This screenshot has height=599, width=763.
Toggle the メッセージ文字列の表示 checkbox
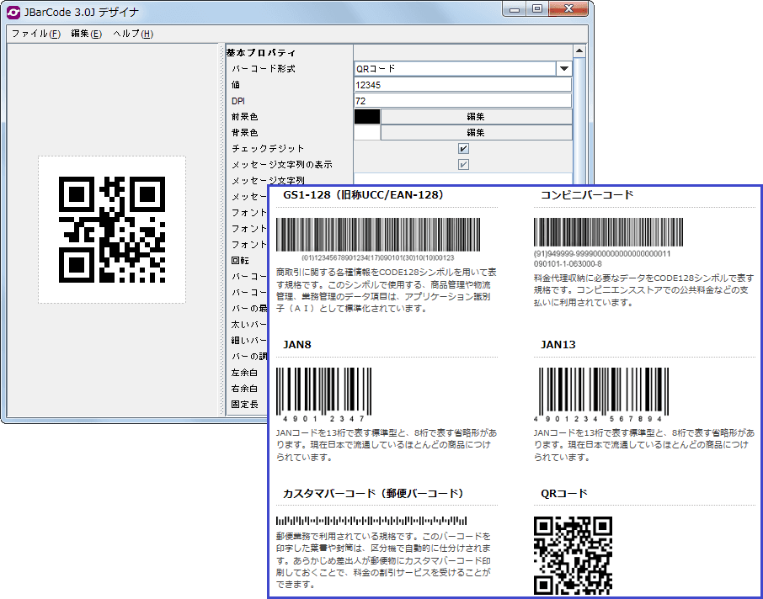(x=463, y=165)
